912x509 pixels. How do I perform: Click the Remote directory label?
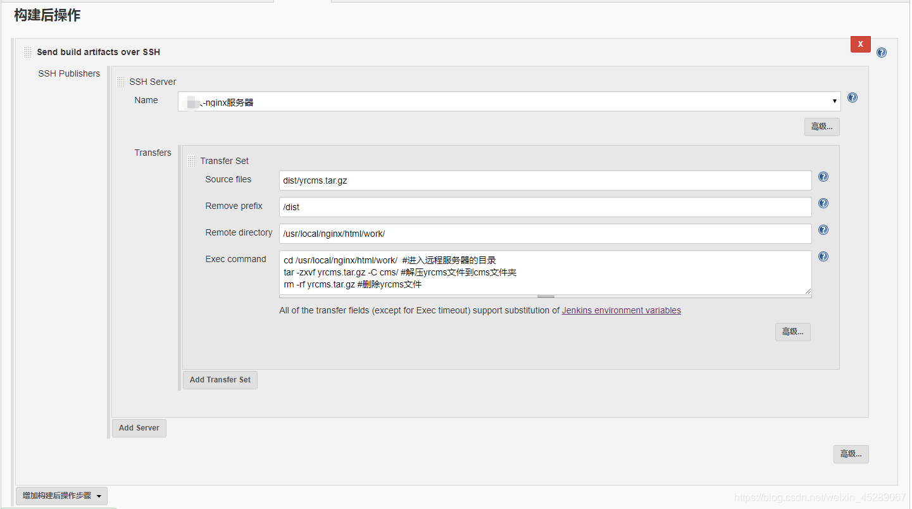[x=239, y=232]
